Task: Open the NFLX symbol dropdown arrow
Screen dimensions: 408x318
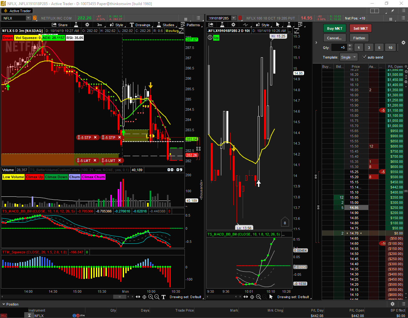Action: click(x=28, y=18)
